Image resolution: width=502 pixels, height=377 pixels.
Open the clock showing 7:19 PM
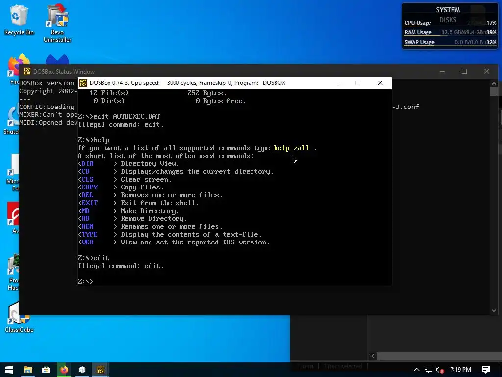[461, 370]
